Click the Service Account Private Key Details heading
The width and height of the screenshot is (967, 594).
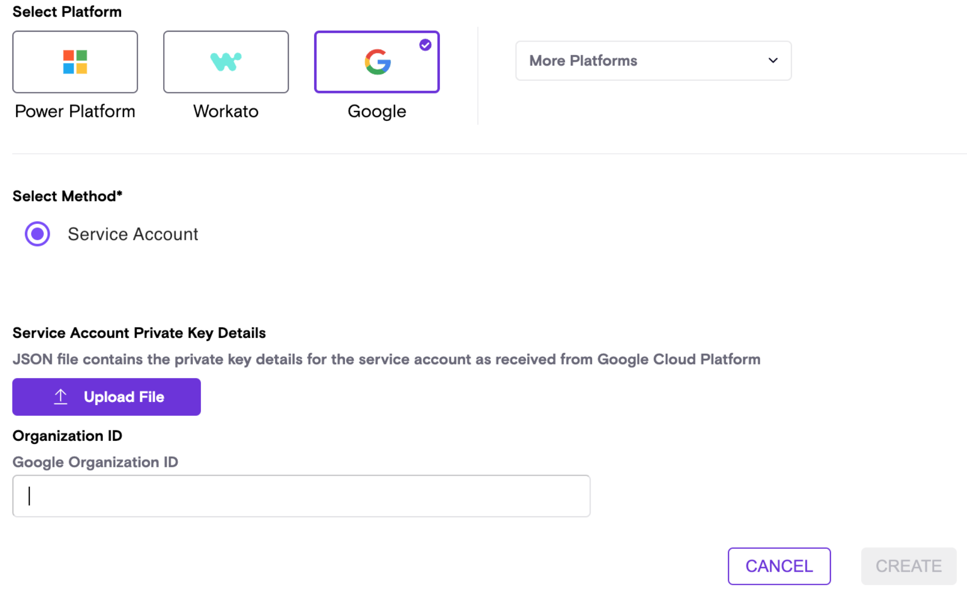click(139, 333)
